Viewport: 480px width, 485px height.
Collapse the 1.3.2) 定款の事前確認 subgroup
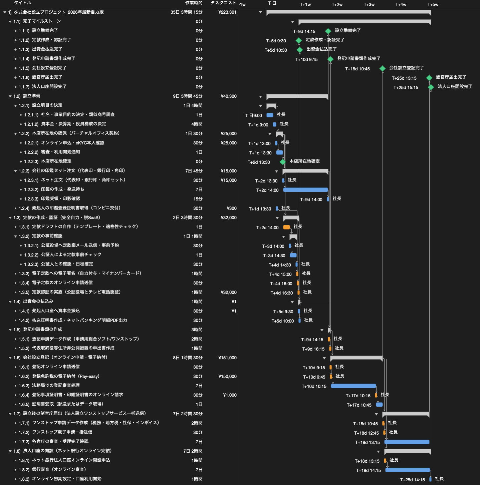pos(15,236)
